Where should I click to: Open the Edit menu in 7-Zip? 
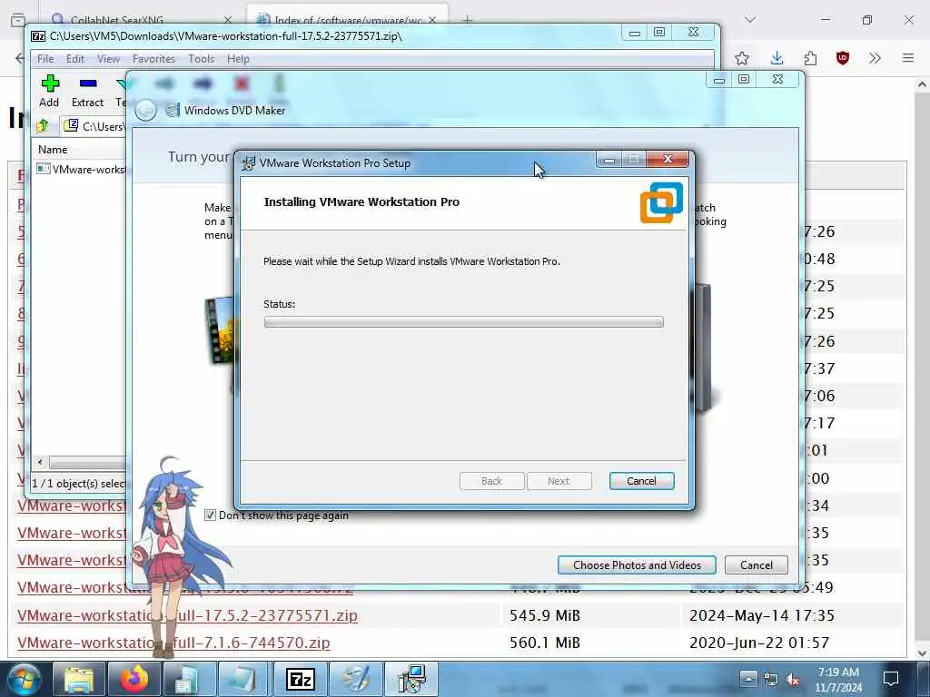(x=74, y=59)
